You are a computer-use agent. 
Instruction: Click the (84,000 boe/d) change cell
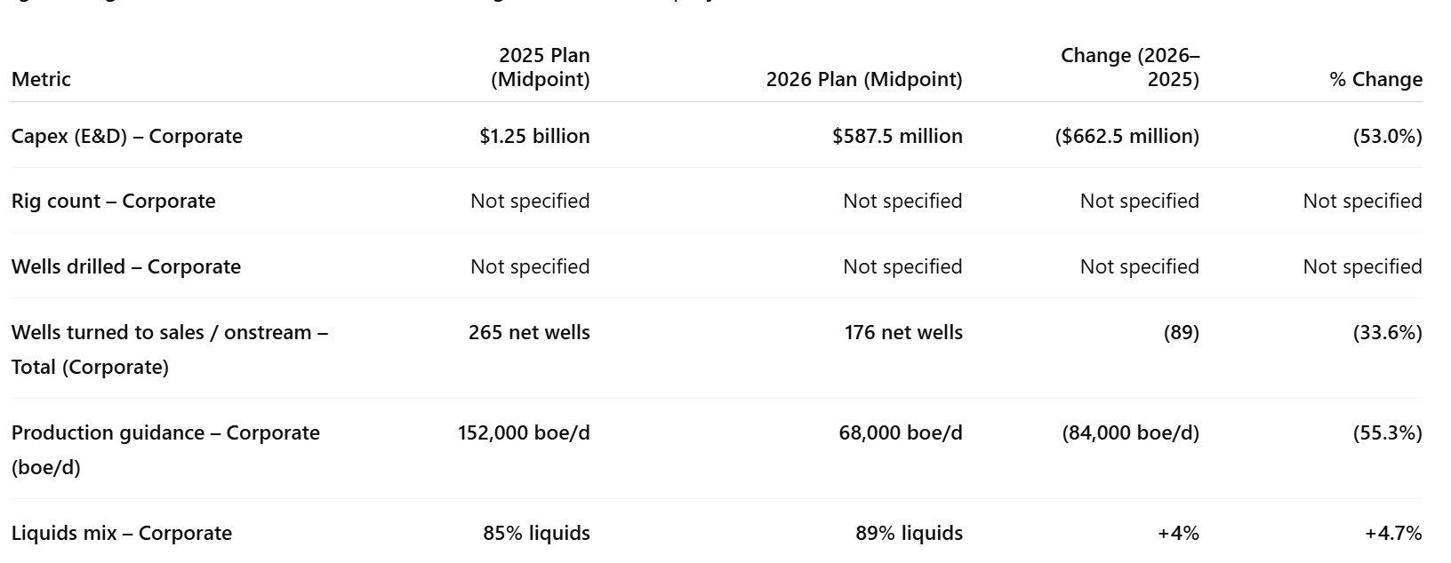(1131, 432)
